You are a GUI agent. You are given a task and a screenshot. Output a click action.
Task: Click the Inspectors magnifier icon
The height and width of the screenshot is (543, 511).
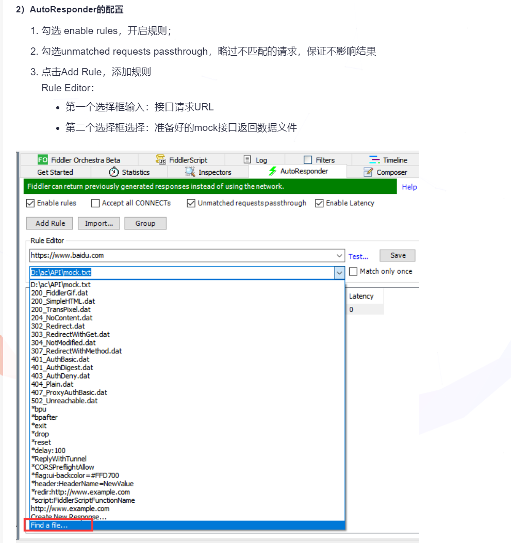190,172
